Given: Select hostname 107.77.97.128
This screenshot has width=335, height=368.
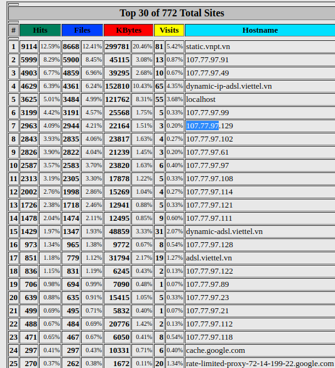Looking at the screenshot, I should coord(209,245).
